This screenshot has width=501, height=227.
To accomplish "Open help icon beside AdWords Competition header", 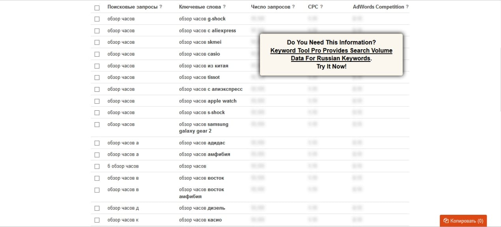I will pos(407,7).
